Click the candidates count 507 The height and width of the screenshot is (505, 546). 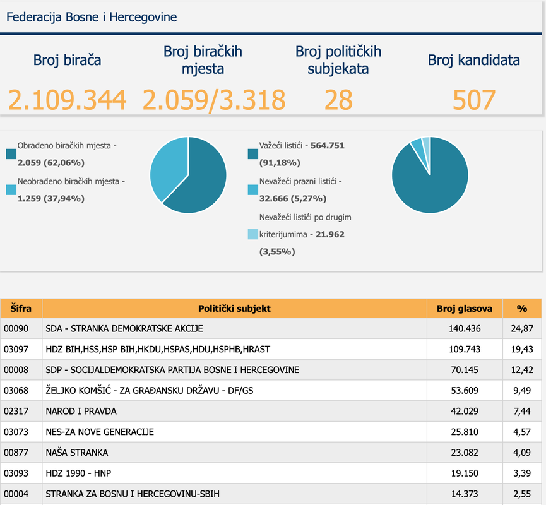coord(474,100)
